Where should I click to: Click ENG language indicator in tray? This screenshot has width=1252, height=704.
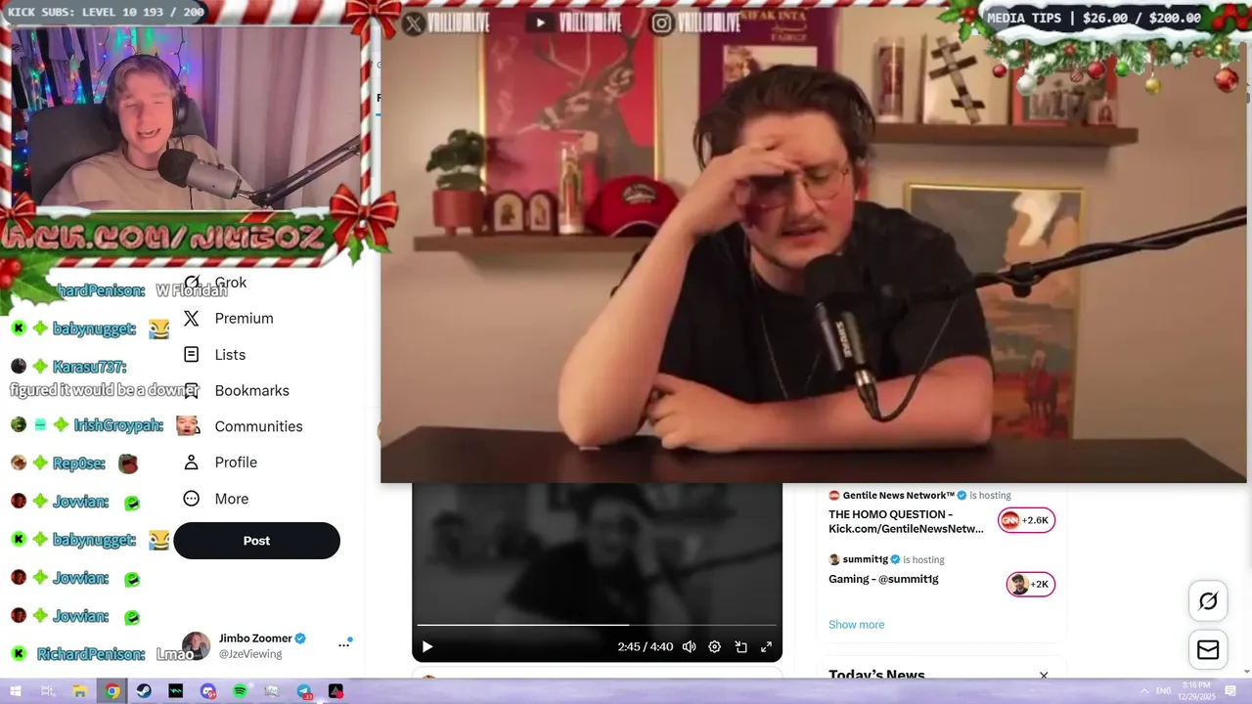point(1164,691)
